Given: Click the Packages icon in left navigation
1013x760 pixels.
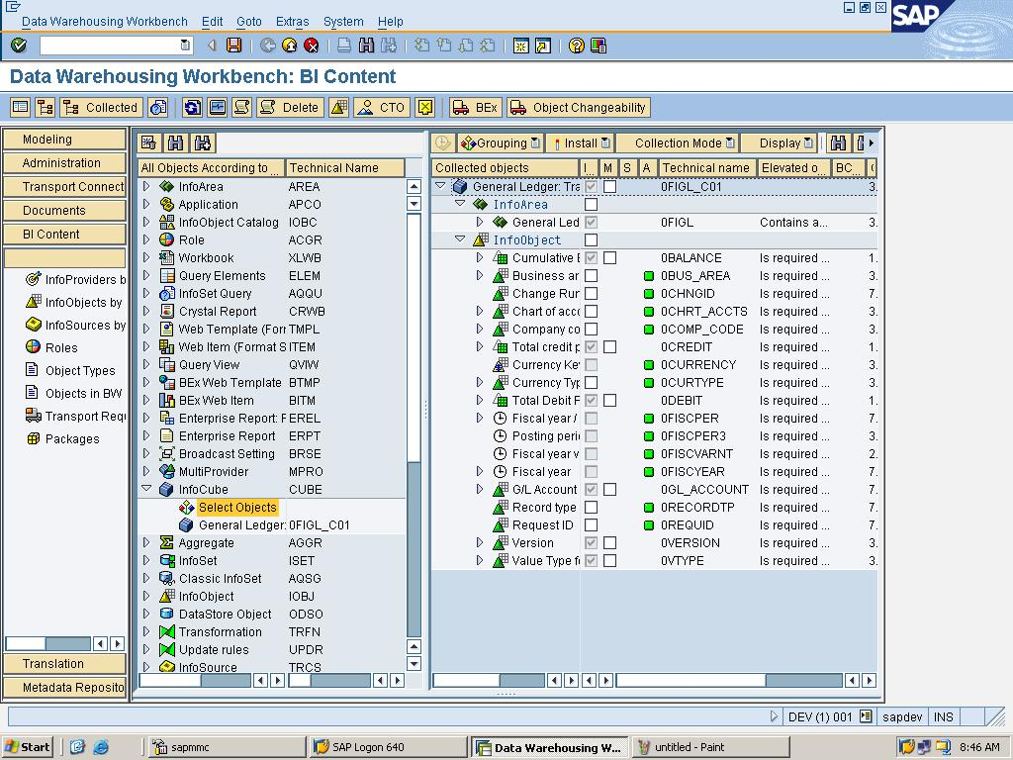Looking at the screenshot, I should (33, 438).
